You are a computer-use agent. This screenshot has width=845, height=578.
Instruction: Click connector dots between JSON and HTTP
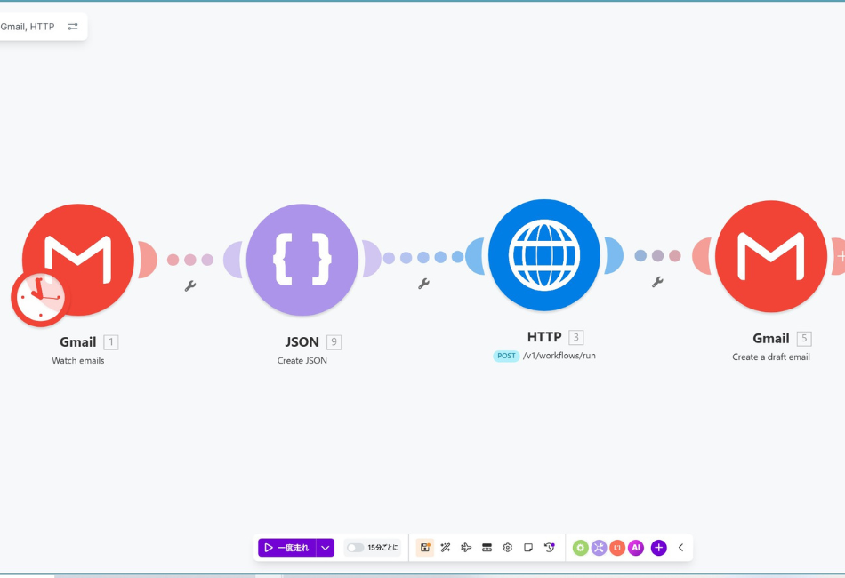(x=423, y=257)
